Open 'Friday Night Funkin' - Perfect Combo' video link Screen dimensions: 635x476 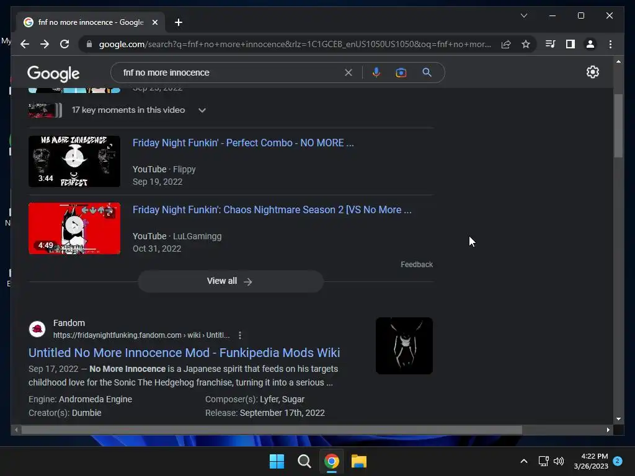(x=243, y=143)
